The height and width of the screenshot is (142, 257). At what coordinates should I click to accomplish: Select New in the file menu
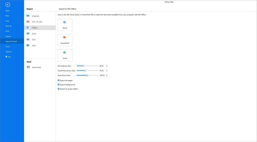(7, 16)
